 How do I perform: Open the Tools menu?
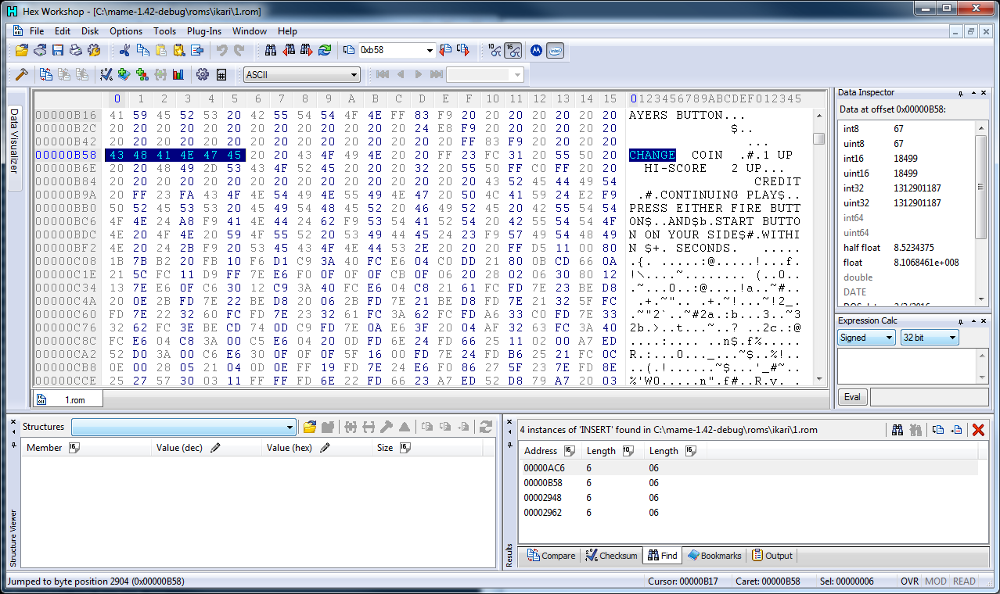165,31
